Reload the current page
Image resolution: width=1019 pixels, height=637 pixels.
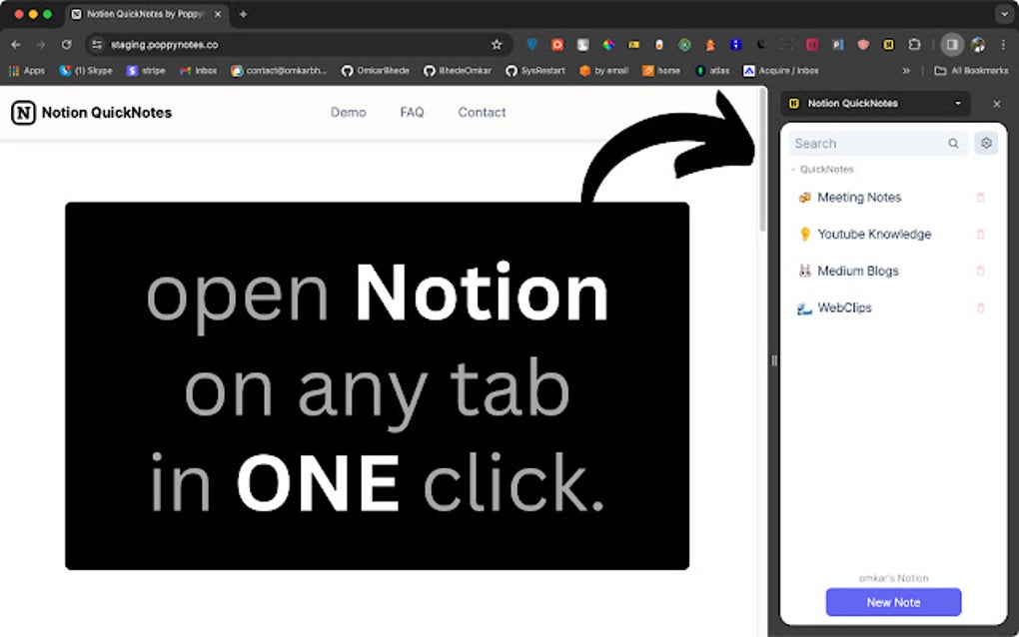point(66,45)
